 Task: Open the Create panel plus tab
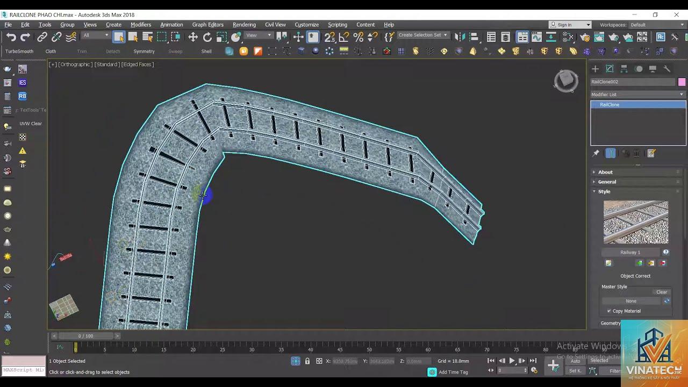tap(595, 69)
